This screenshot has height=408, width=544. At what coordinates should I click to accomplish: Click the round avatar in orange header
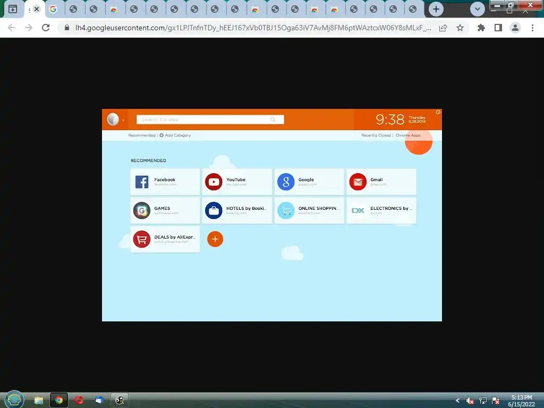(113, 119)
